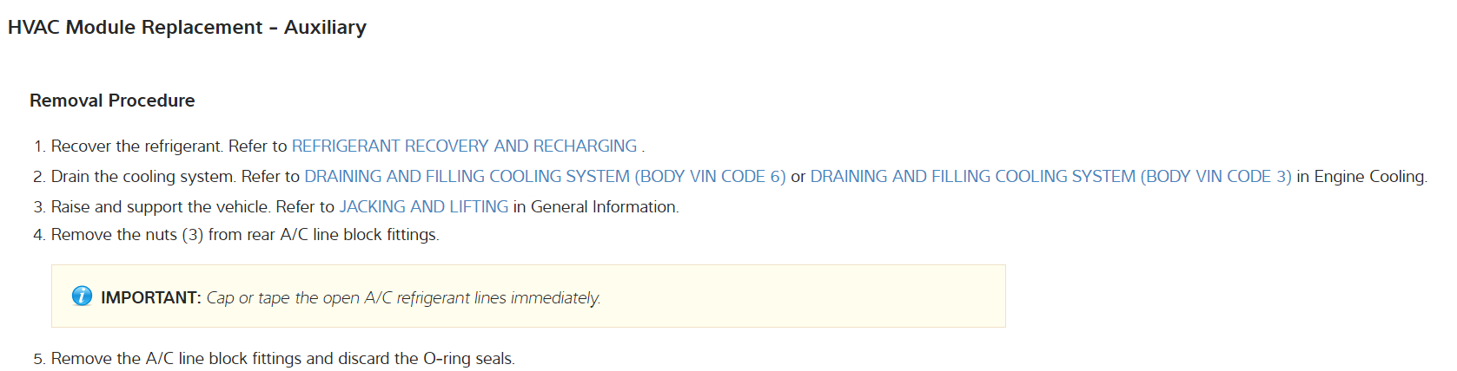The width and height of the screenshot is (1457, 371).
Task: Click the bold IMPORTANT: label
Action: tap(151, 298)
